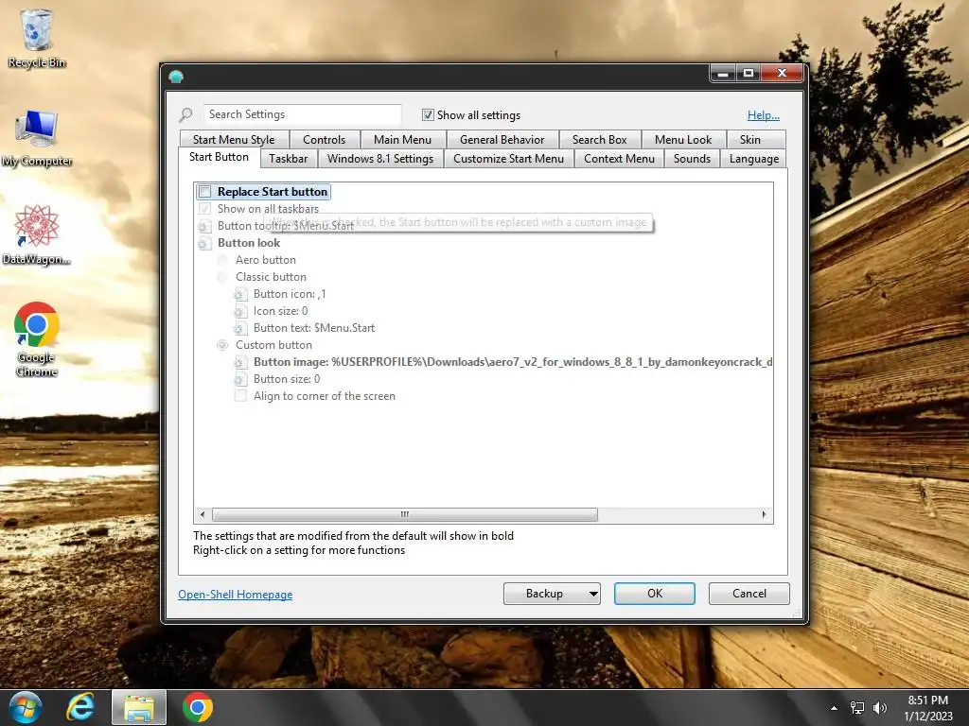Click the gear icon beside Button icon
This screenshot has height=726, width=969.
point(240,295)
